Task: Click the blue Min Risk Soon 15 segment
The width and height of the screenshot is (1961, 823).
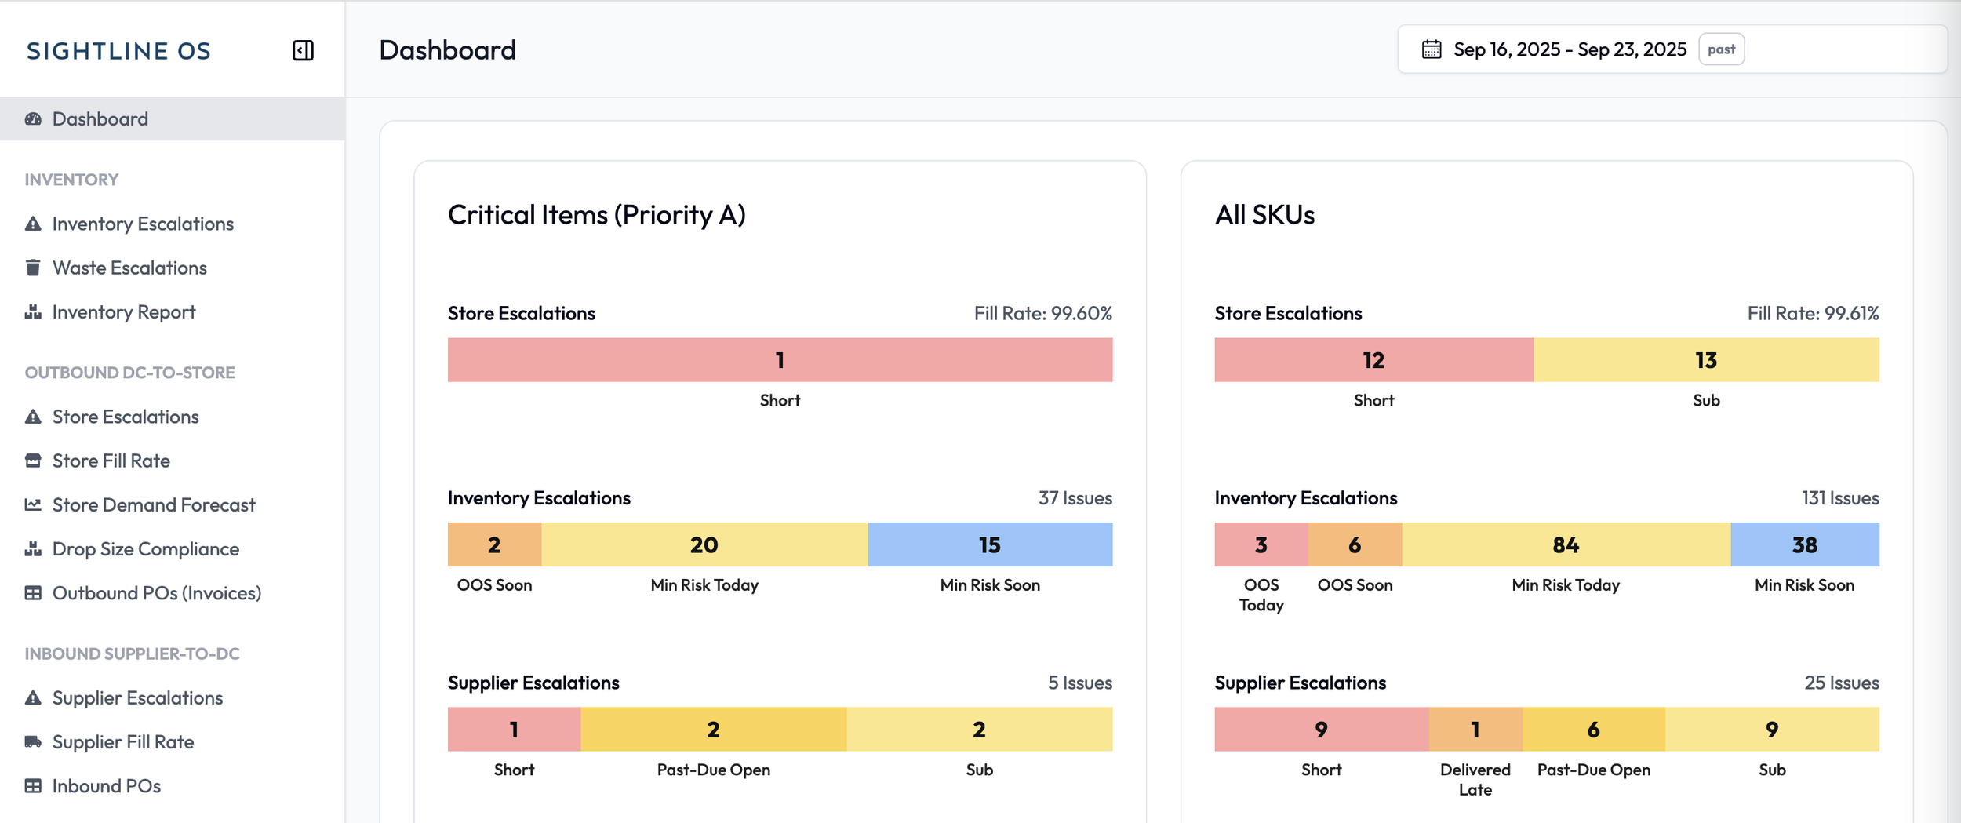Action: 990,544
